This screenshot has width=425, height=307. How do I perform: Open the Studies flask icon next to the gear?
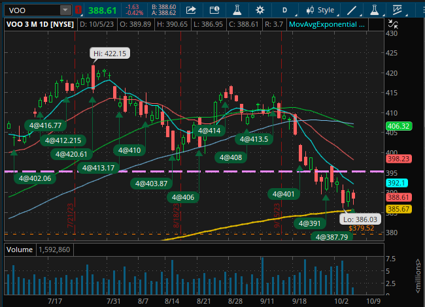pyautogui.click(x=237, y=10)
